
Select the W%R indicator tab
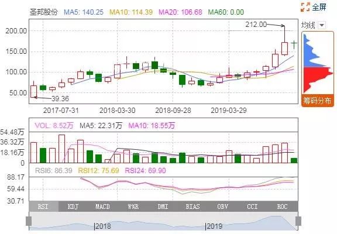coord(133,207)
